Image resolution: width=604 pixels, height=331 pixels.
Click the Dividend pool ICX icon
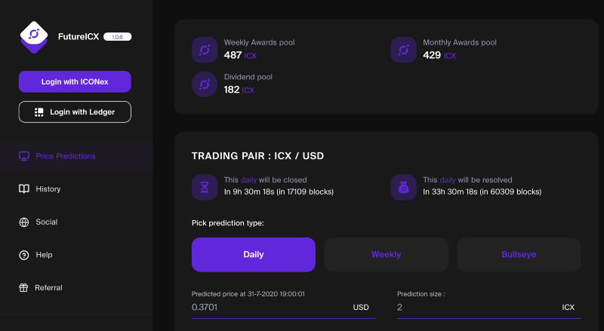click(205, 84)
